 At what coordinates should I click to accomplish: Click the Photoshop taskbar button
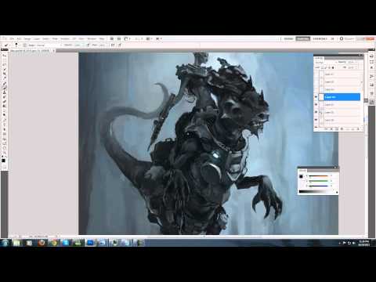pyautogui.click(x=90, y=243)
